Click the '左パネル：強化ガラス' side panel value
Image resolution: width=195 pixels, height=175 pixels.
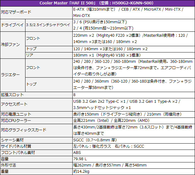click(x=134, y=146)
